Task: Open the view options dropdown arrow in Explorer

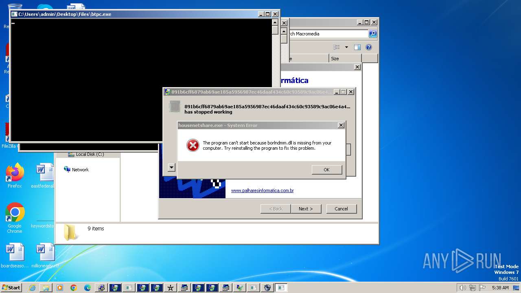Action: point(346,47)
